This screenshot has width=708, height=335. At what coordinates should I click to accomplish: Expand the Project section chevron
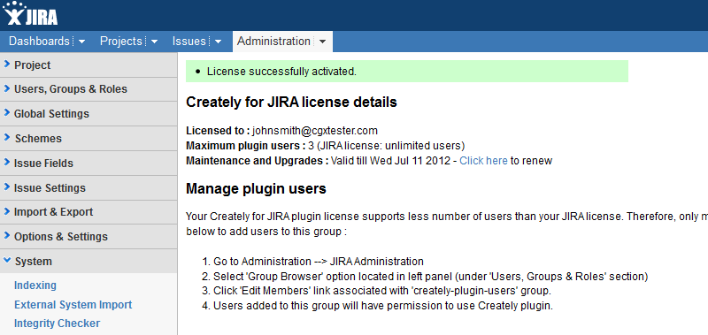click(x=7, y=65)
